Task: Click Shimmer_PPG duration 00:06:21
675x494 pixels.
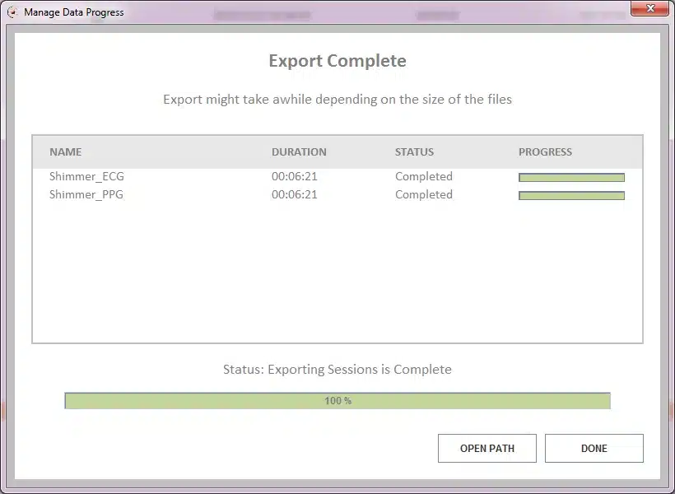Action: pos(295,194)
